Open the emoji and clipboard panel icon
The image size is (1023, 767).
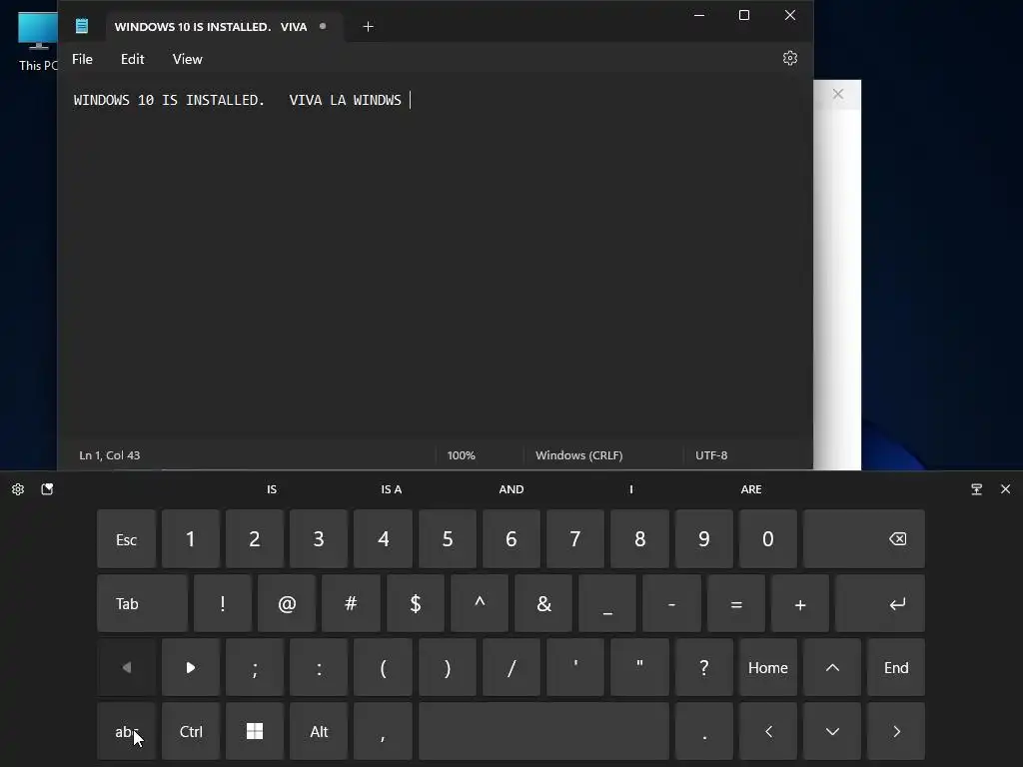click(47, 489)
